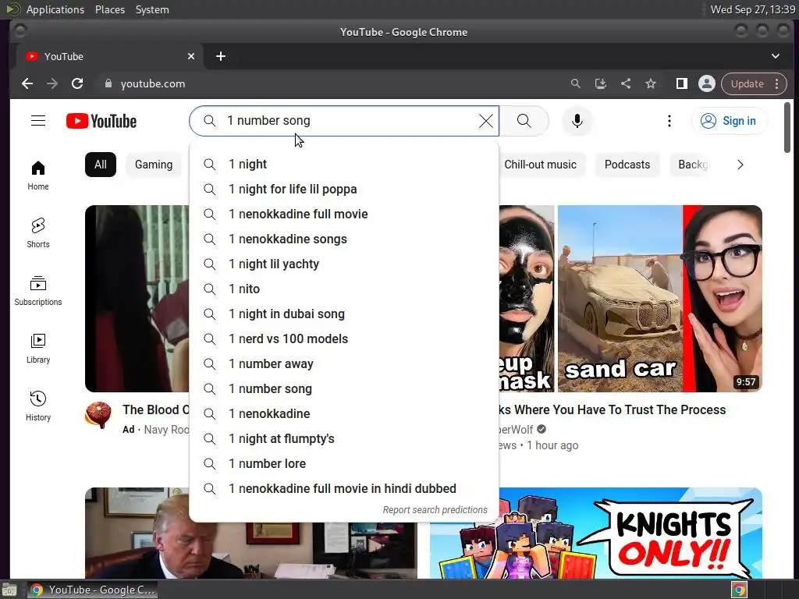This screenshot has height=599, width=799.
Task: Choose suggestion "1 nenokkadine"
Action: point(344,413)
